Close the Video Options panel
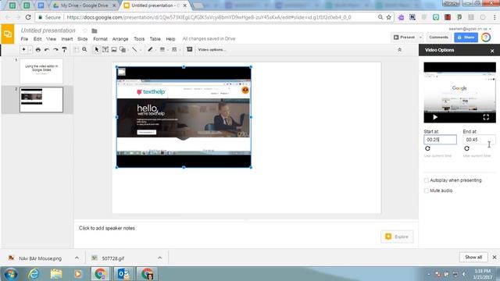This screenshot has width=500, height=281. tap(492, 51)
